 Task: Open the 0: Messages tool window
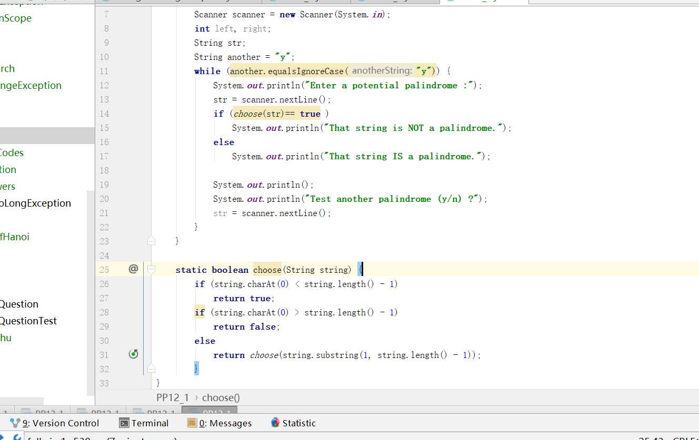(219, 423)
